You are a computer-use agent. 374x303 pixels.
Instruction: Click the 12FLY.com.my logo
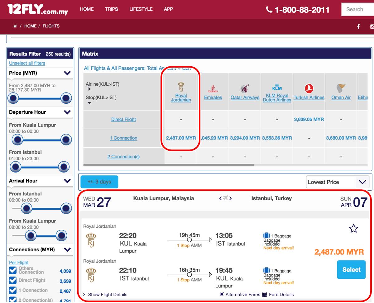[x=37, y=9]
